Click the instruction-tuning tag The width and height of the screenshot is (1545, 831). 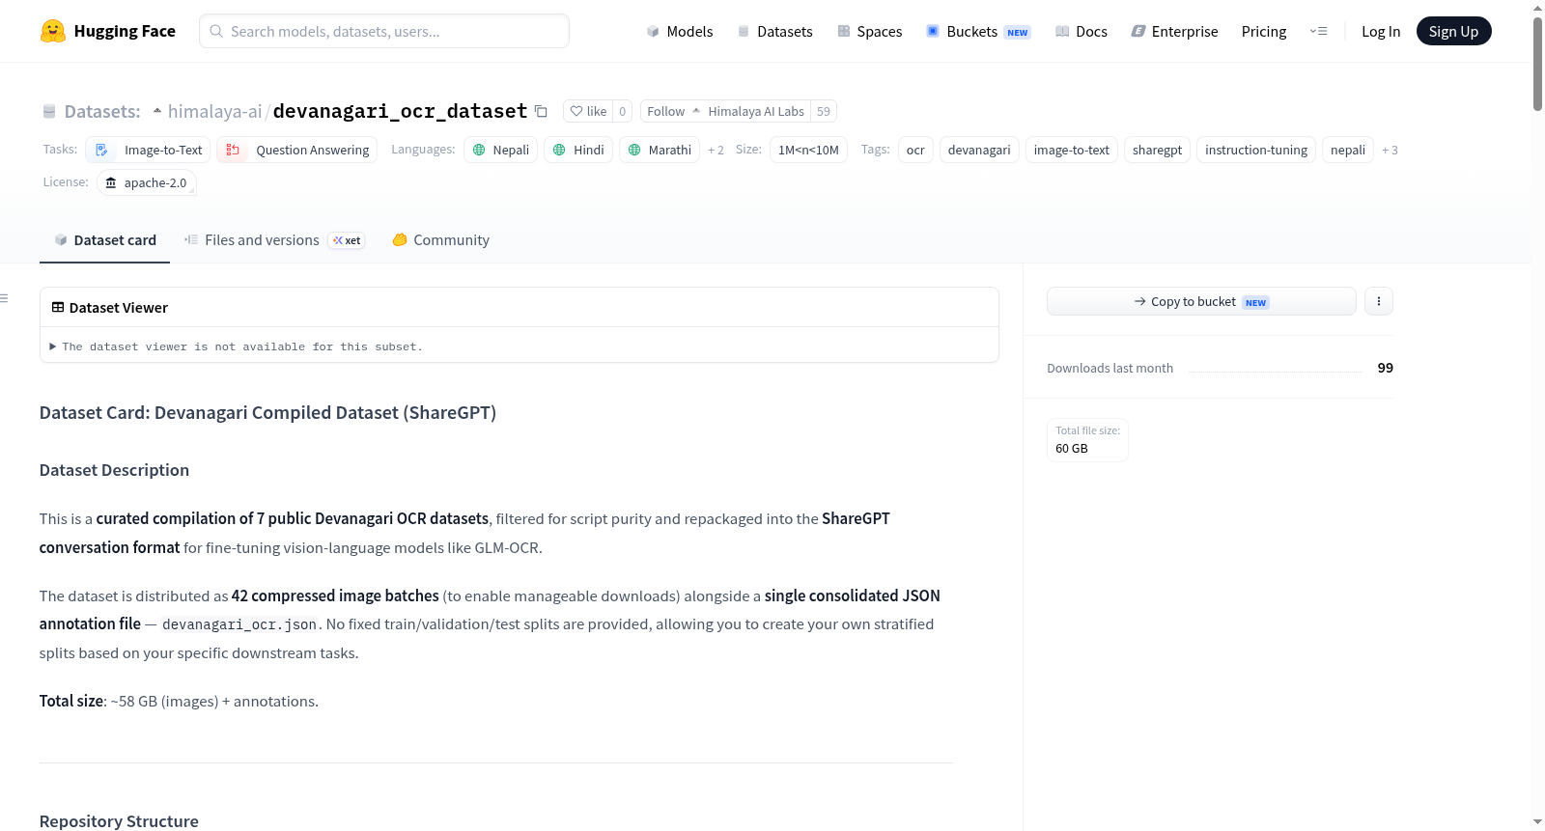1256,150
